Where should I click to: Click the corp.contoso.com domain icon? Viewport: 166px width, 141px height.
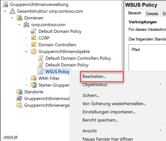26,24
